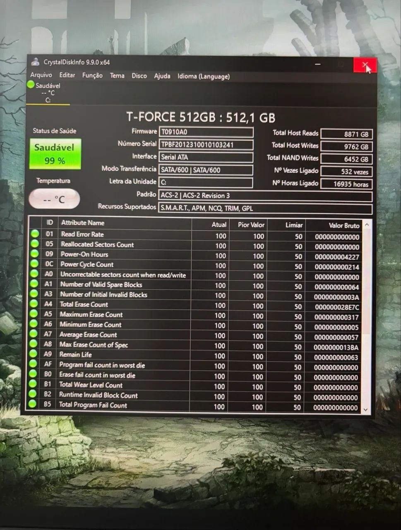Viewport: 401px width, 530px height.
Task: Click the status circle for Average Erase Count
Action: (x=34, y=334)
